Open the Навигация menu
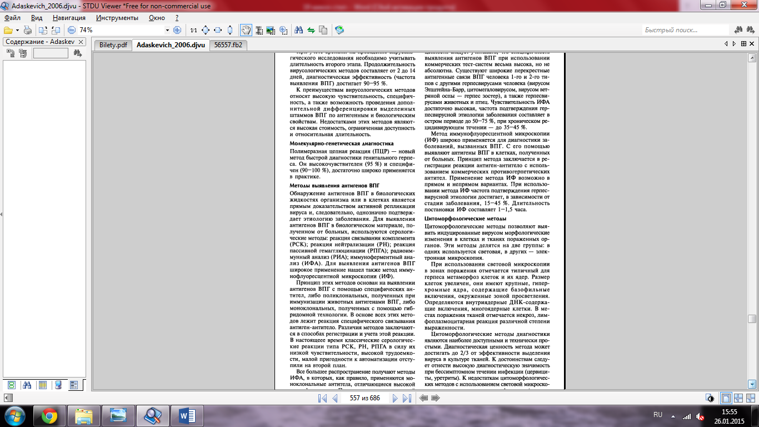This screenshot has height=427, width=759. coord(69,18)
